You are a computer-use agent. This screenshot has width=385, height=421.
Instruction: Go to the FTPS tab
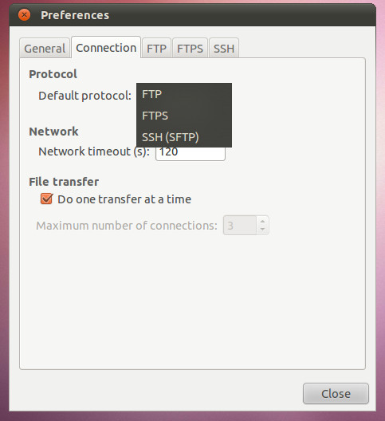pyautogui.click(x=190, y=49)
